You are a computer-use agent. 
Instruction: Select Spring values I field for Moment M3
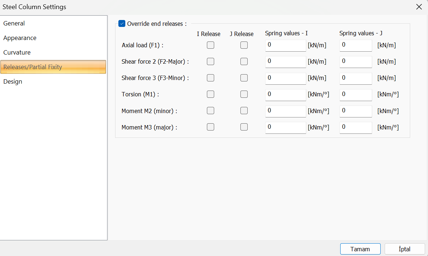tap(286, 127)
